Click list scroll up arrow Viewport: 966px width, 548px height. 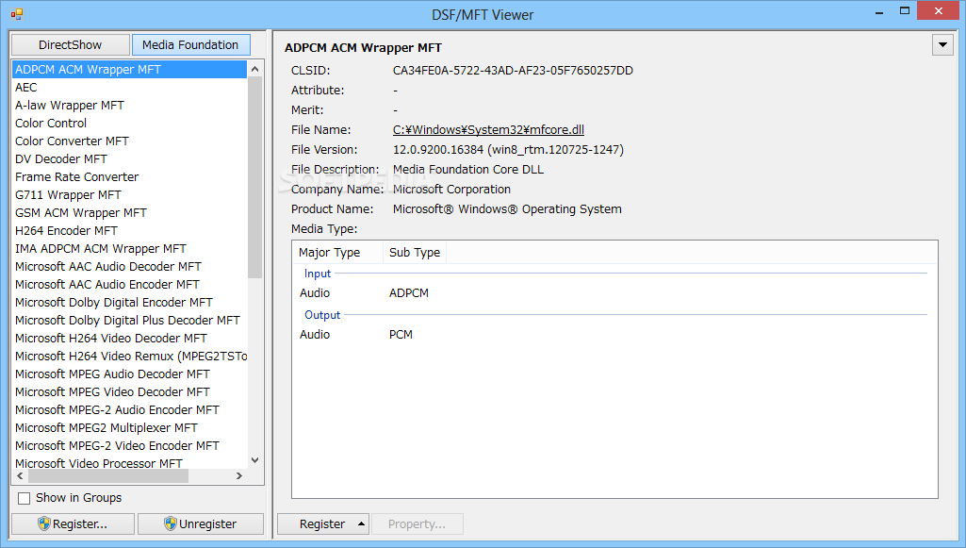coord(255,69)
